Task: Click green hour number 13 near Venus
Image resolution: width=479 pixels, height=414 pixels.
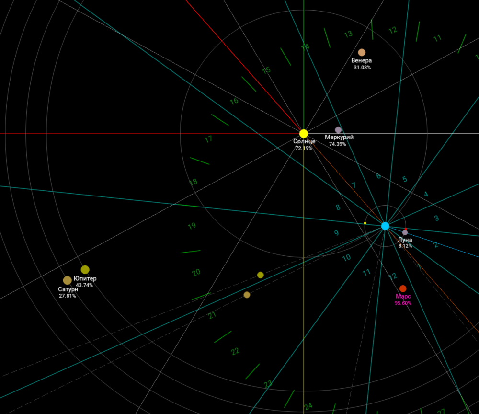Action: [x=348, y=34]
